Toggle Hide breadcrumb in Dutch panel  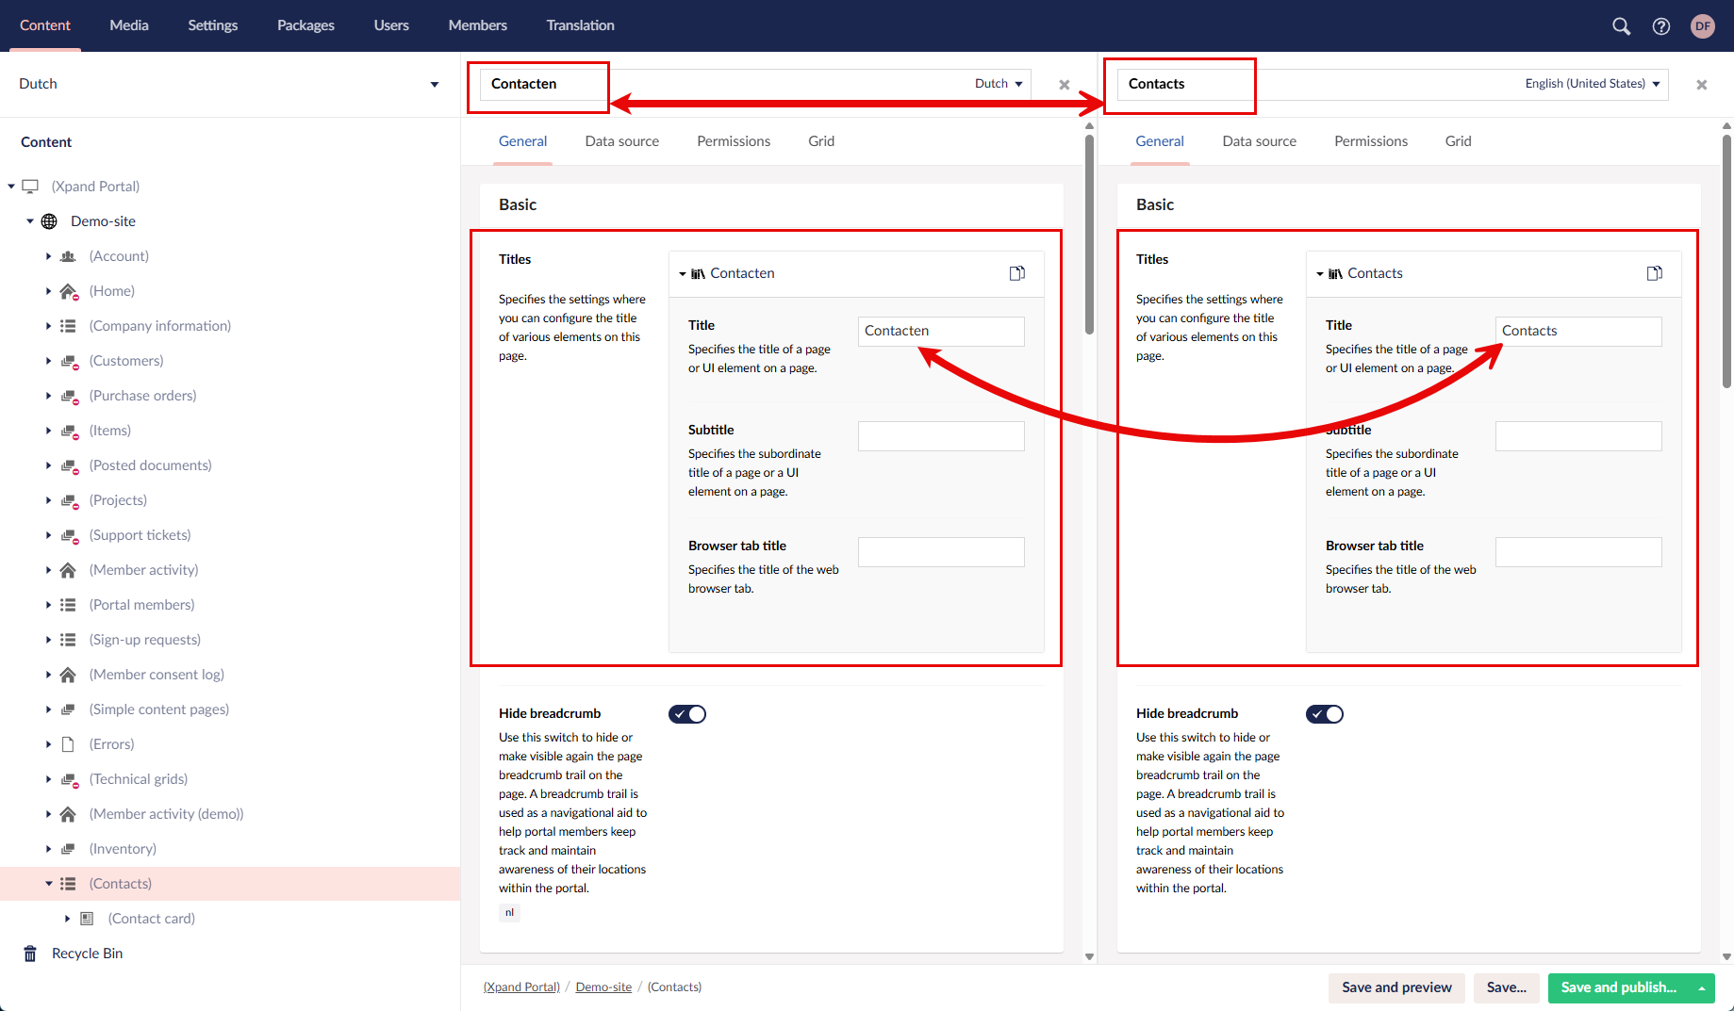point(687,714)
